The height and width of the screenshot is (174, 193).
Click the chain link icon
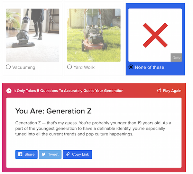(68, 154)
